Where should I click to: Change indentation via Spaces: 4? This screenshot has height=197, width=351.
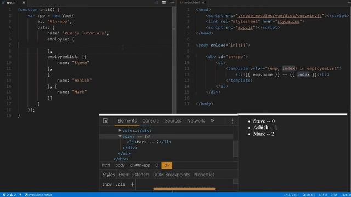pos(309,195)
